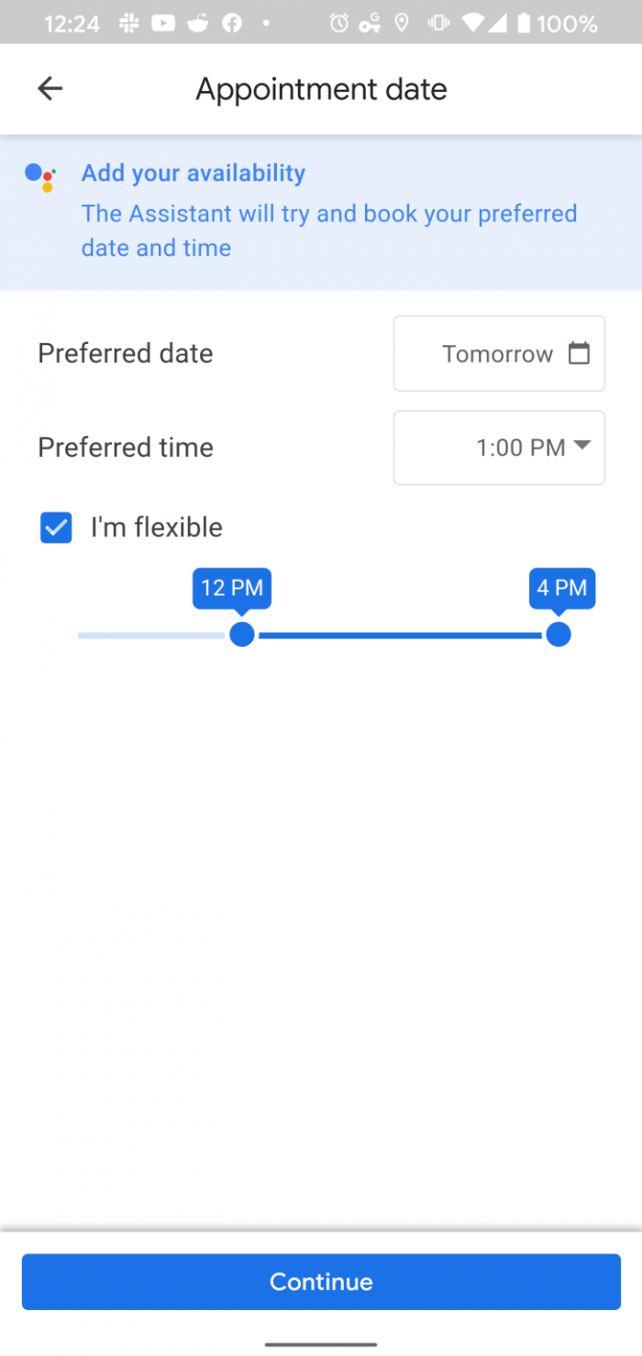Open the Preferred time dropdown arrow

pos(581,446)
